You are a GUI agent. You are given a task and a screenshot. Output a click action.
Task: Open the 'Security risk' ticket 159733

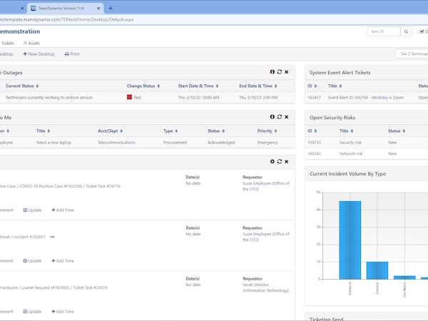(350, 143)
